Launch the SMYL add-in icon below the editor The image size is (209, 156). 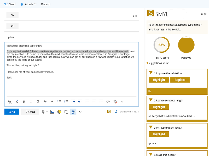pos(109,112)
